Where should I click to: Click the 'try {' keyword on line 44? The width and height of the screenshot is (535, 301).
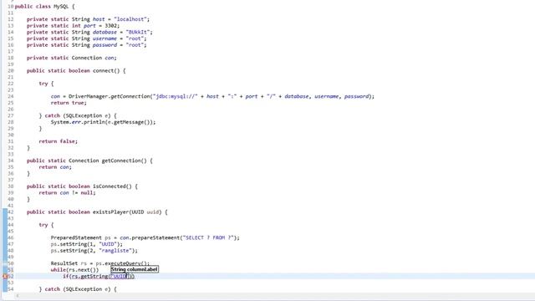click(x=46, y=225)
